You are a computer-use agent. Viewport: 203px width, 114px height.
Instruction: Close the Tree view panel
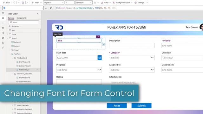[37, 14]
